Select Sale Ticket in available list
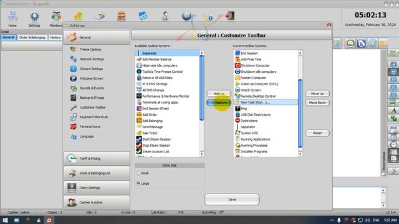The width and height of the screenshot is (399, 224). coord(168,133)
